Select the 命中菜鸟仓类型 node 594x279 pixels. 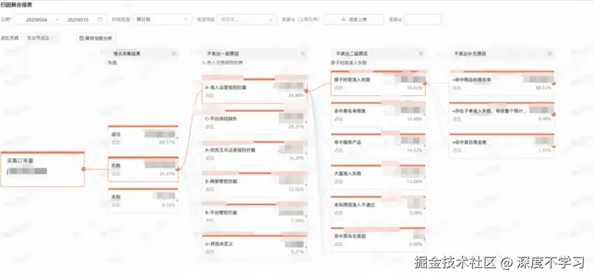378,239
